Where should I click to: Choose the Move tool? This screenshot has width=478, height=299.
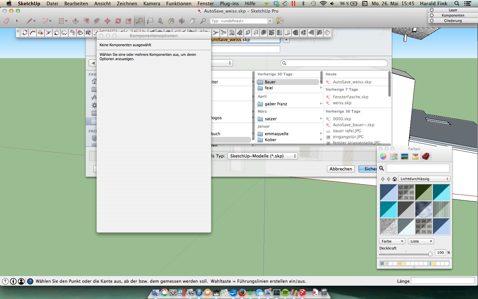pos(108,21)
